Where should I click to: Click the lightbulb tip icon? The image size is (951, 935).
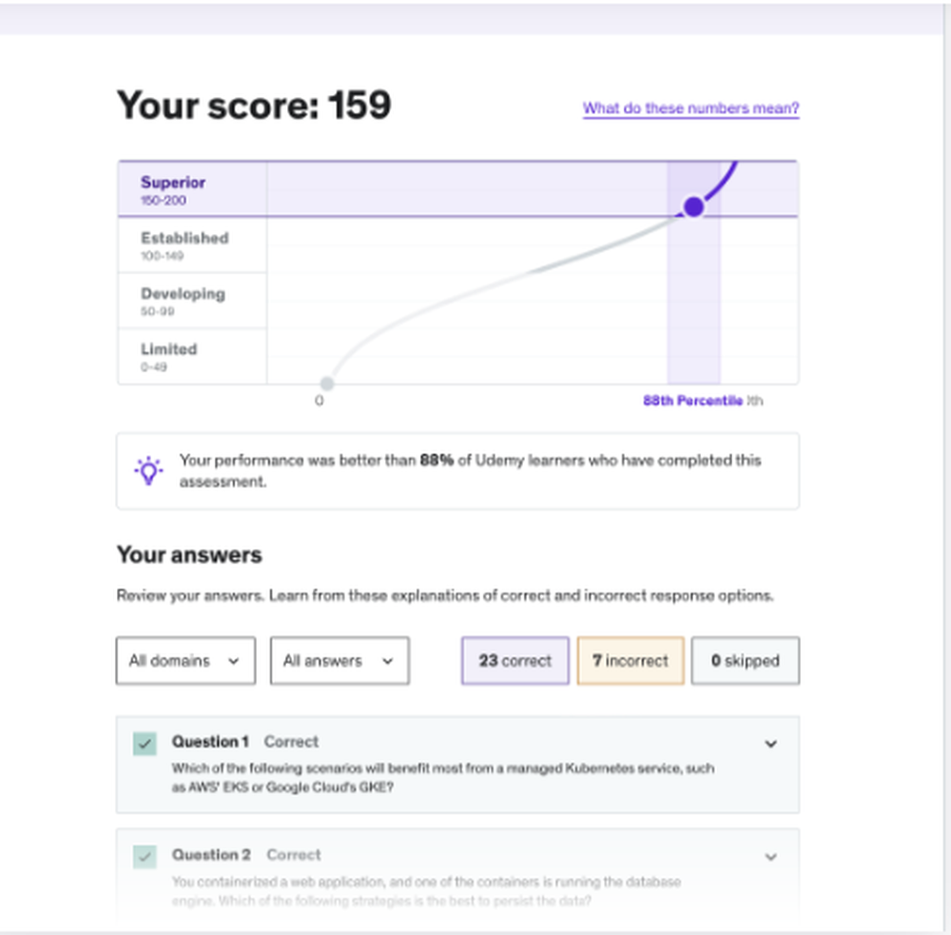coord(148,471)
